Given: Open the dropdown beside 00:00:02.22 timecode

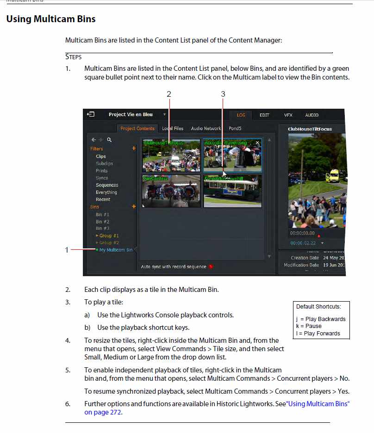Looking at the screenshot, I should 322,243.
